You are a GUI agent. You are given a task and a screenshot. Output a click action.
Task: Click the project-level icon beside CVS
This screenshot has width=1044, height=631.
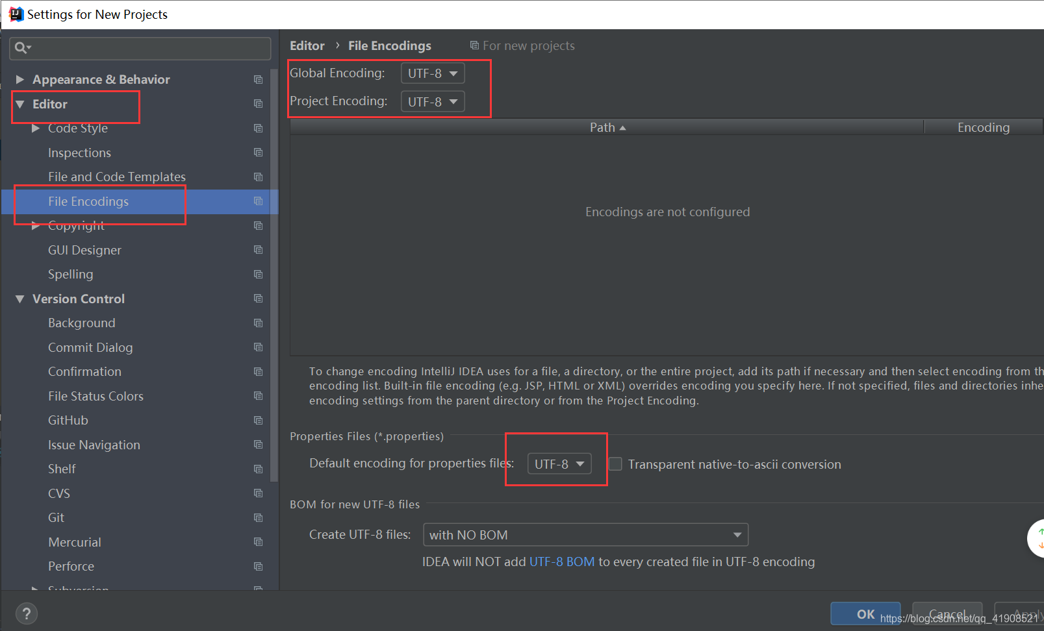tap(258, 493)
